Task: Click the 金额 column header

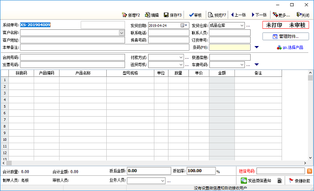Action: (222, 73)
